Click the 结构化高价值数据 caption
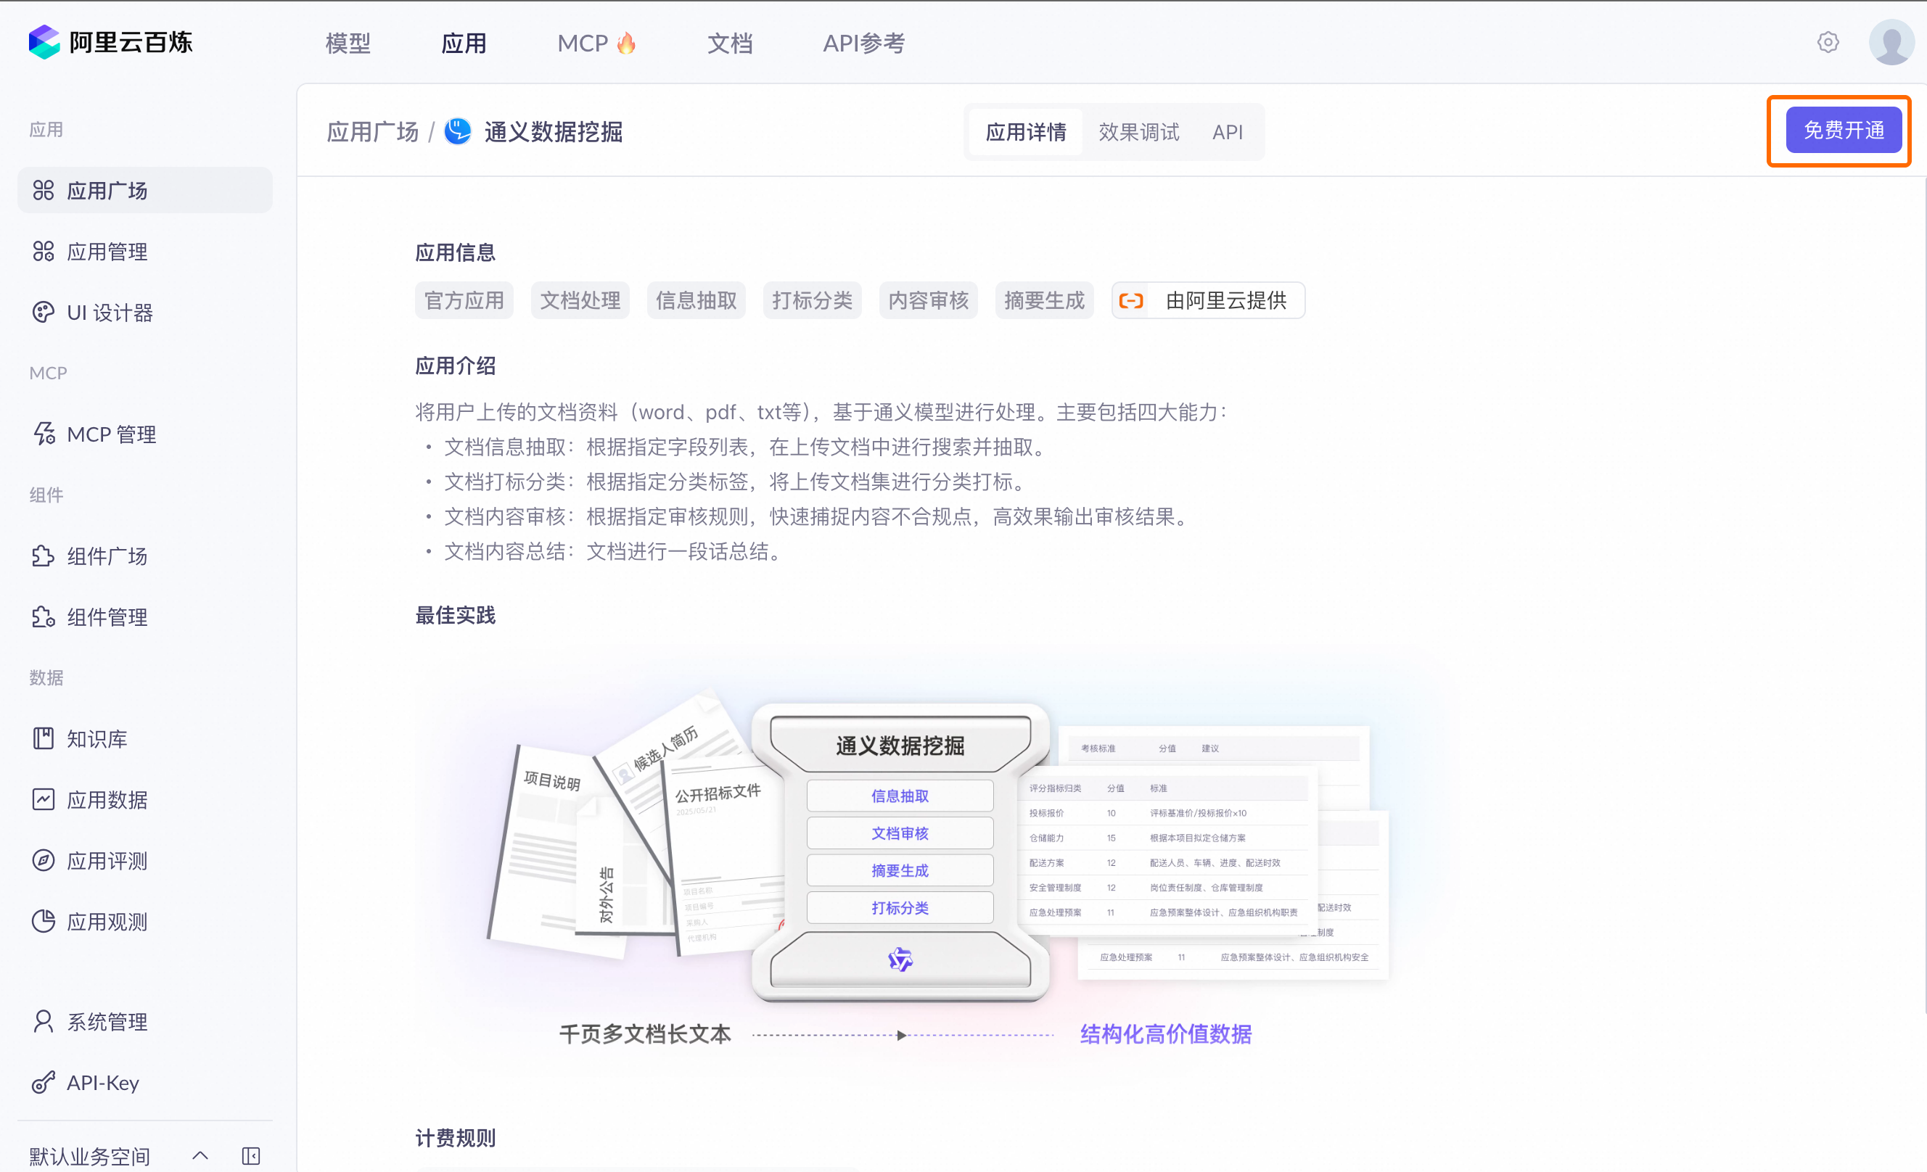 pyautogui.click(x=1165, y=1033)
